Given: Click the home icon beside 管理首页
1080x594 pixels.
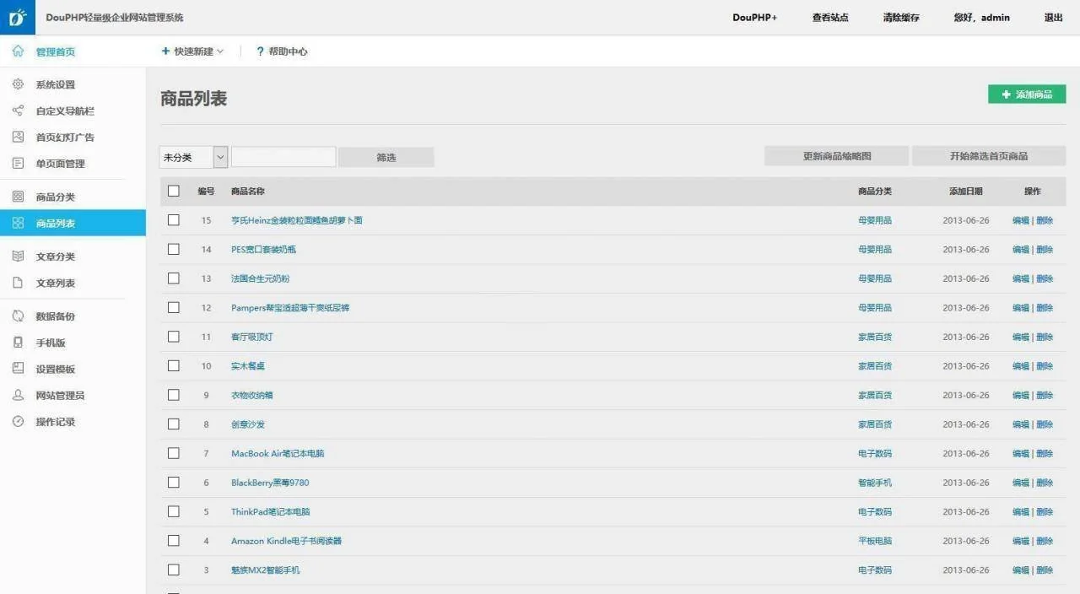Looking at the screenshot, I should point(18,51).
